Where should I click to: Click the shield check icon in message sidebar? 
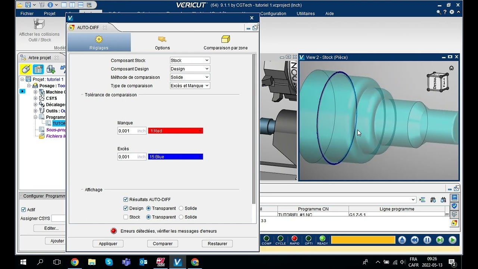[x=454, y=206]
